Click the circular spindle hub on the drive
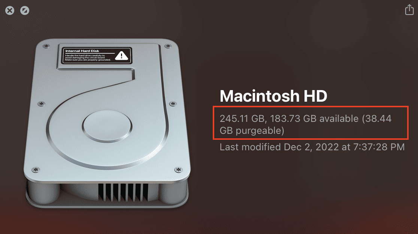This screenshot has height=234, width=418. pyautogui.click(x=107, y=126)
